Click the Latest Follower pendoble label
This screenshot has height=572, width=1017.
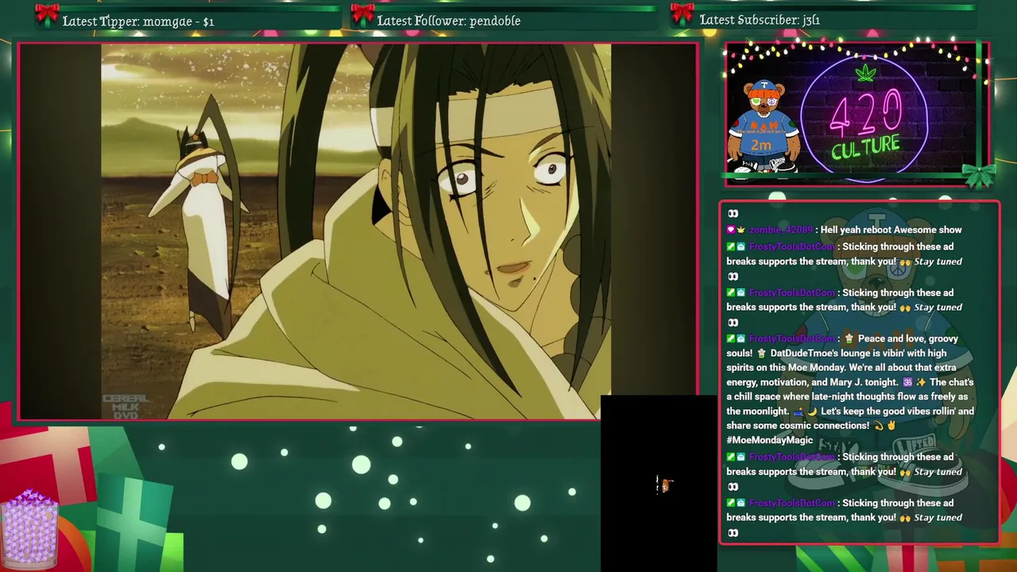point(449,21)
